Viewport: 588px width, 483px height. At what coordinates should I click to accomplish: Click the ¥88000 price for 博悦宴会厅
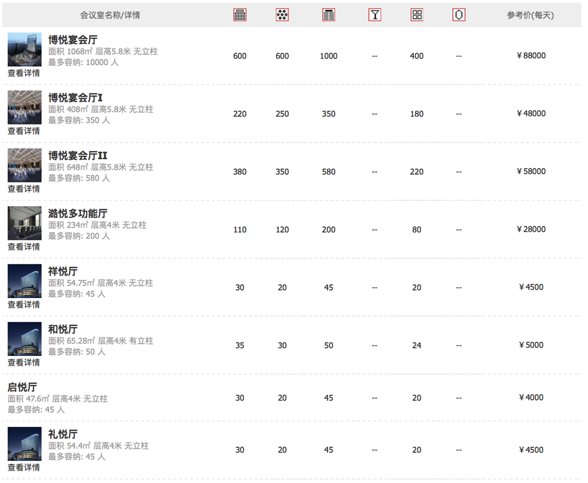coord(531,56)
